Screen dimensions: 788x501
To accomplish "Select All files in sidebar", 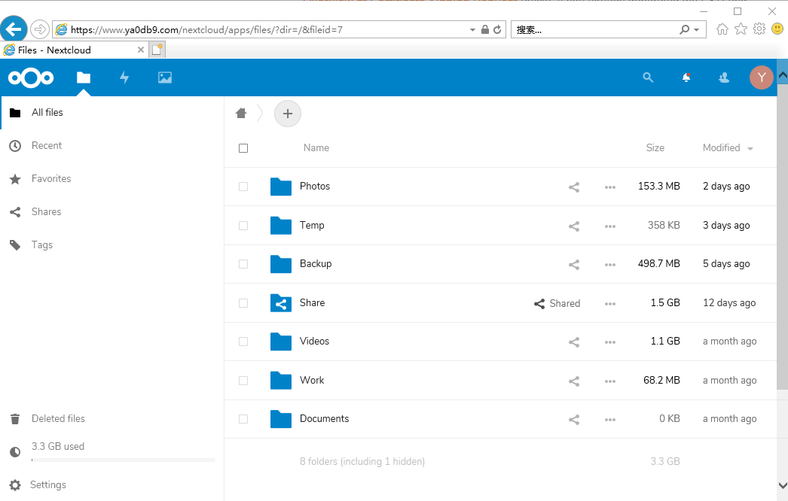I will tap(111, 112).
